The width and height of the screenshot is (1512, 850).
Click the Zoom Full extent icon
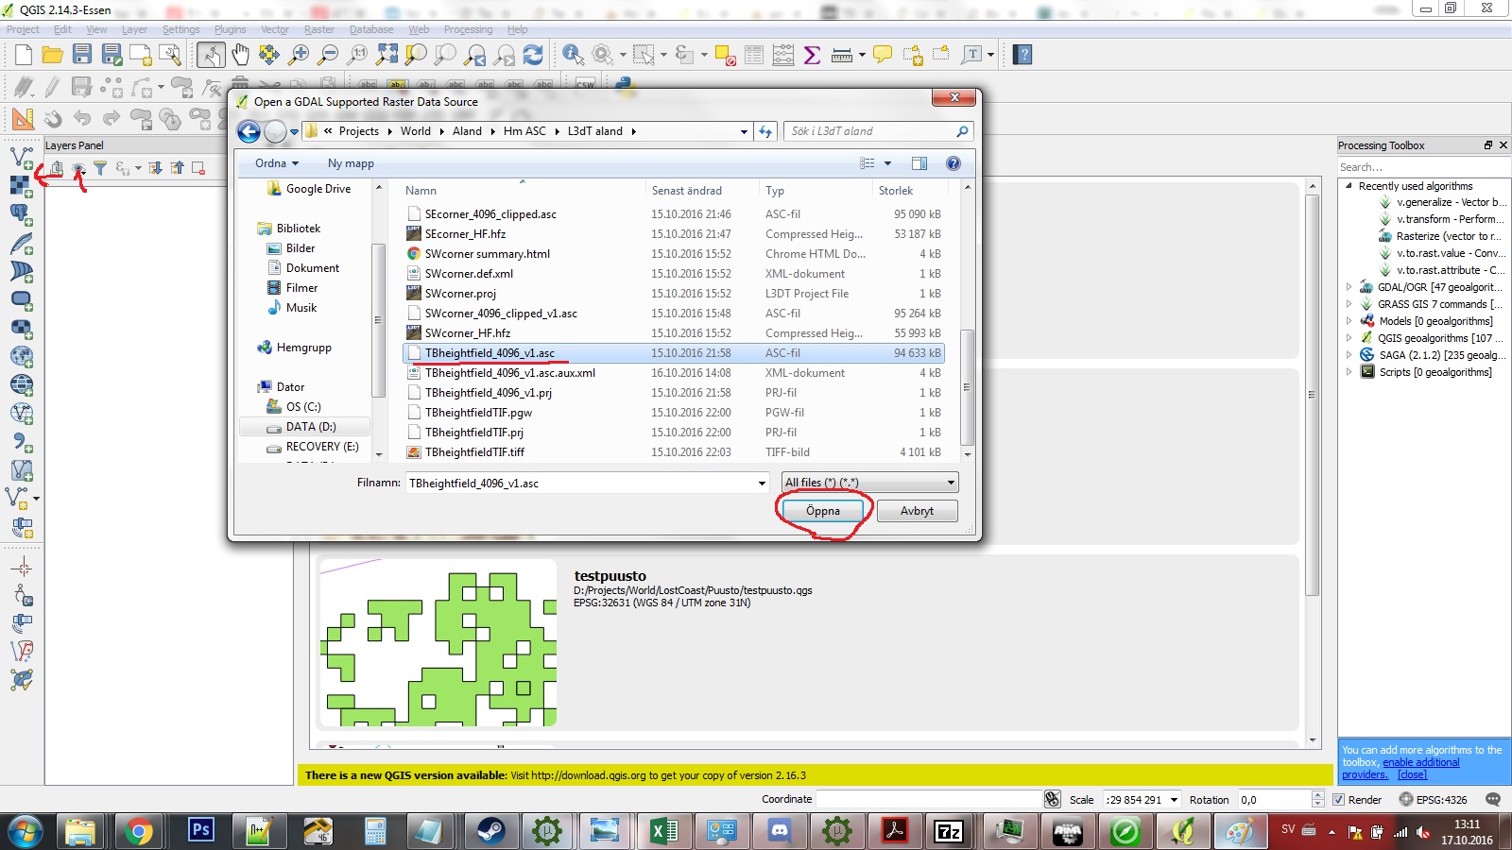pyautogui.click(x=387, y=55)
